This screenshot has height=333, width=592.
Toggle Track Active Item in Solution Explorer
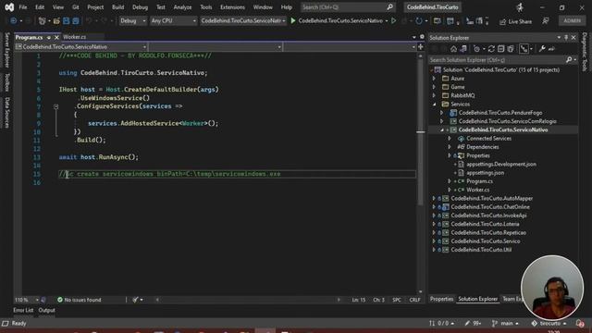tap(524, 49)
